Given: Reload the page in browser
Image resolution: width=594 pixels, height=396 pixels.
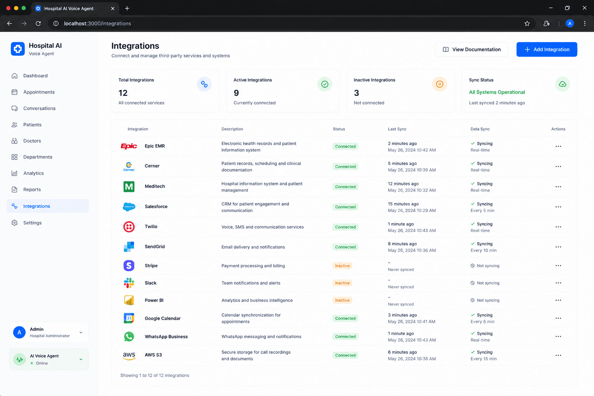Looking at the screenshot, I should pos(38,24).
